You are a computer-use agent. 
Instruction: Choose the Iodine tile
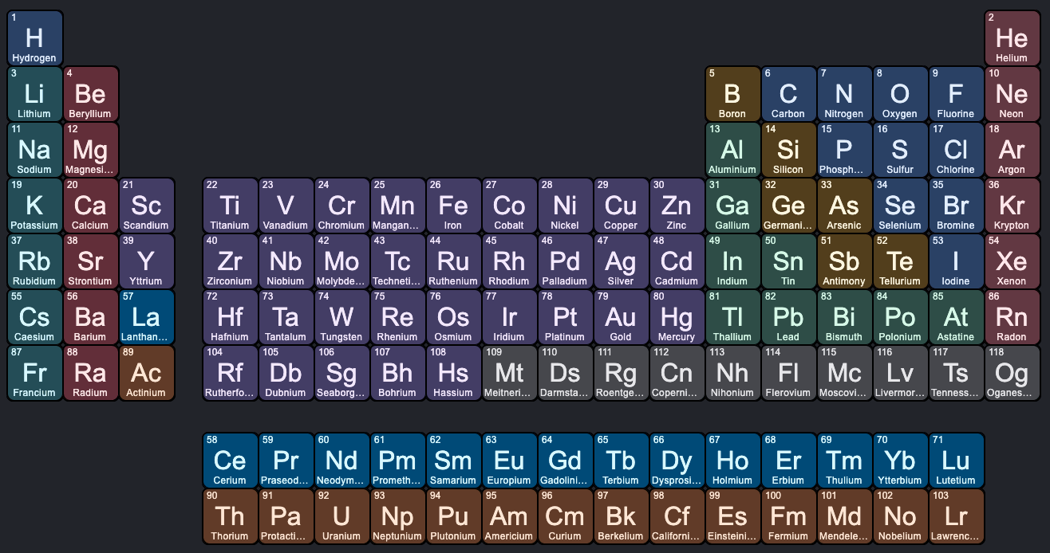point(956,261)
